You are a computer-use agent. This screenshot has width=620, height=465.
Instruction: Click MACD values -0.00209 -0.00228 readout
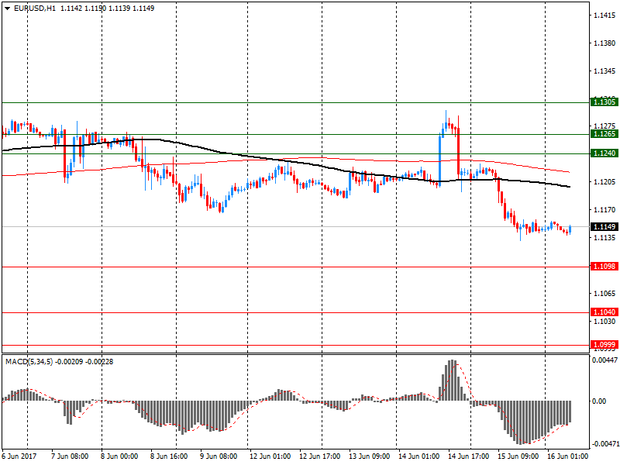(84, 362)
